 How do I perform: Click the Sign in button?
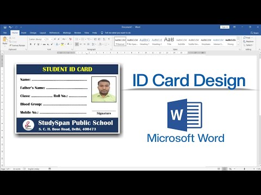225,27
